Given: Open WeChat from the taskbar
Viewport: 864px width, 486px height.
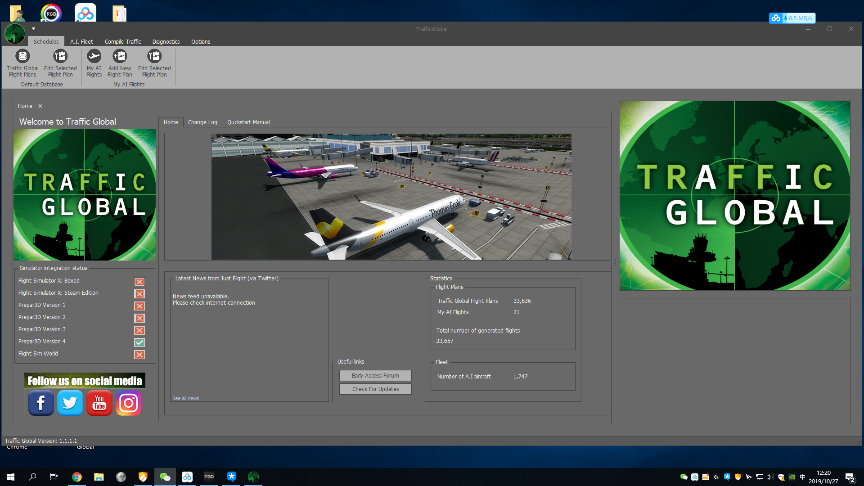Looking at the screenshot, I should point(165,477).
